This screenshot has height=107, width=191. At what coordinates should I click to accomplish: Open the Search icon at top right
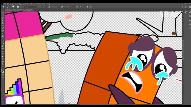[182, 7]
